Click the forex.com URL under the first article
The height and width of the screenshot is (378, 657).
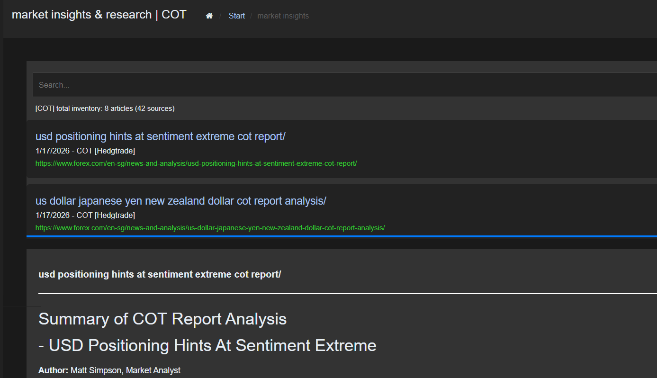coord(196,163)
